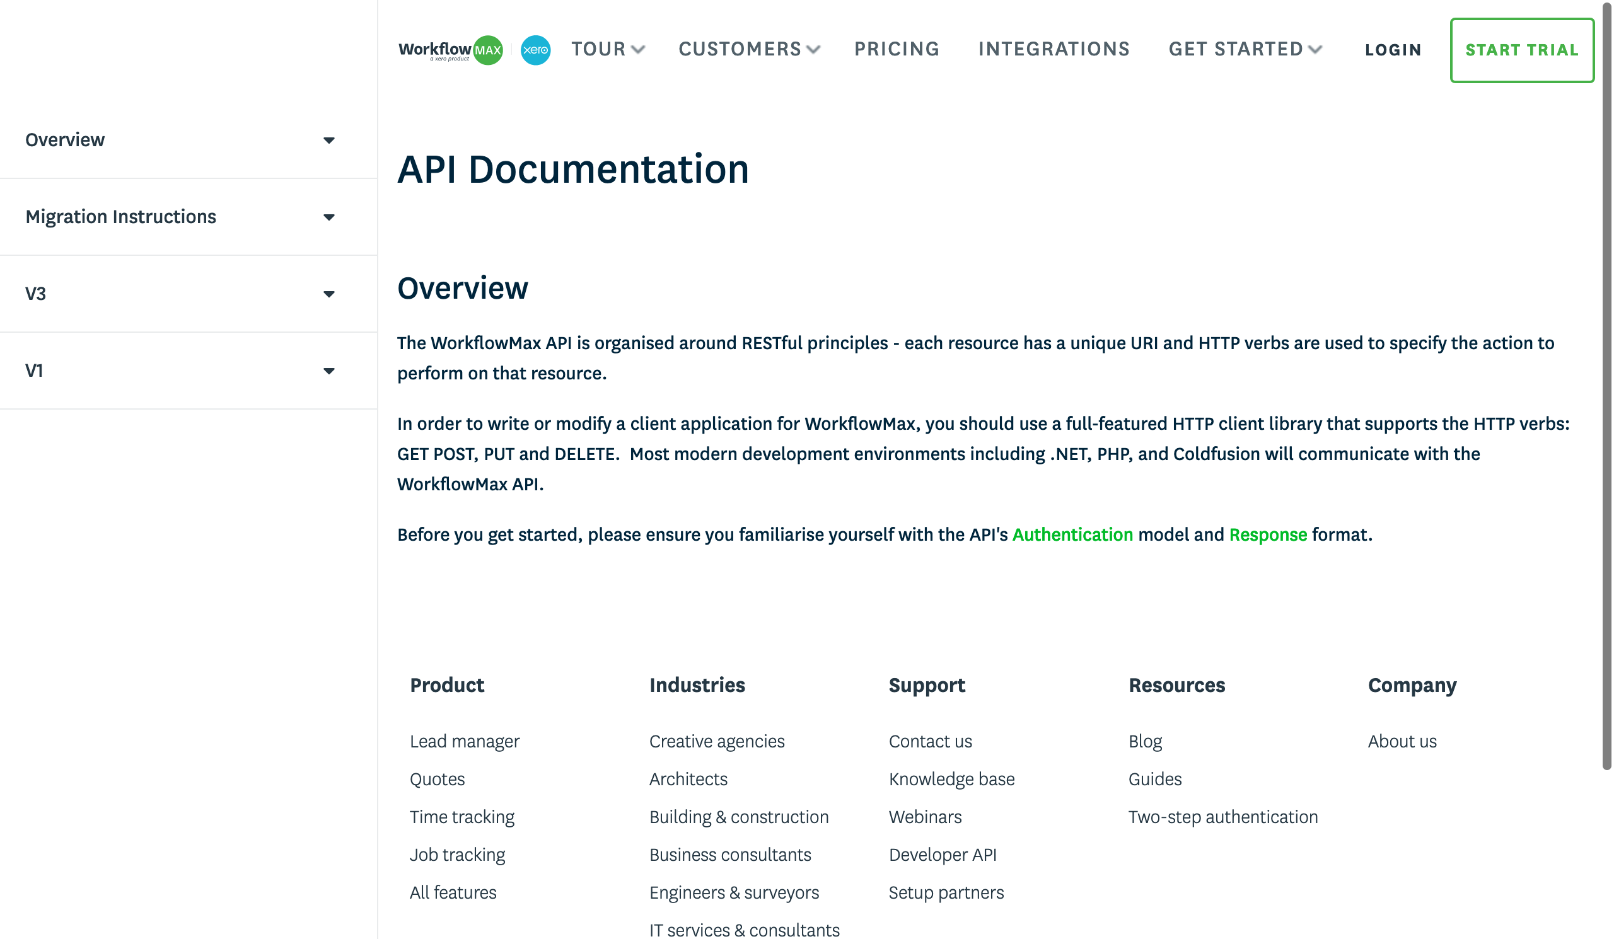
Task: Expand the V3 sidebar section
Action: [189, 294]
